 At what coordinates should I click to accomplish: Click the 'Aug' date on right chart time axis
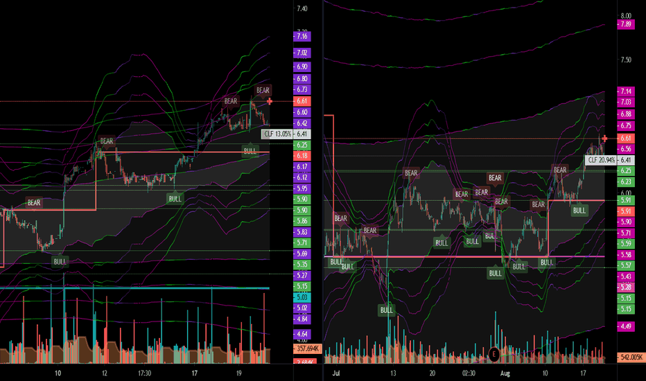coord(505,373)
